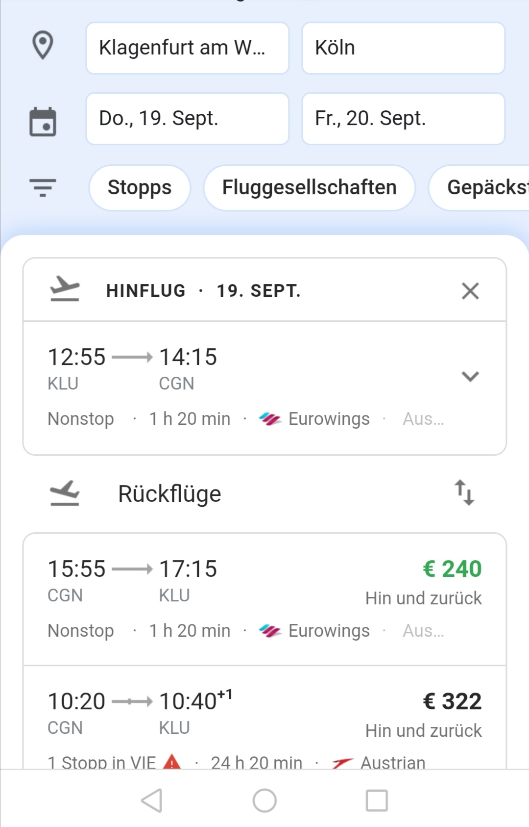
Task: Select the 15:55 Eurowings return flight for €240
Action: coord(264,599)
